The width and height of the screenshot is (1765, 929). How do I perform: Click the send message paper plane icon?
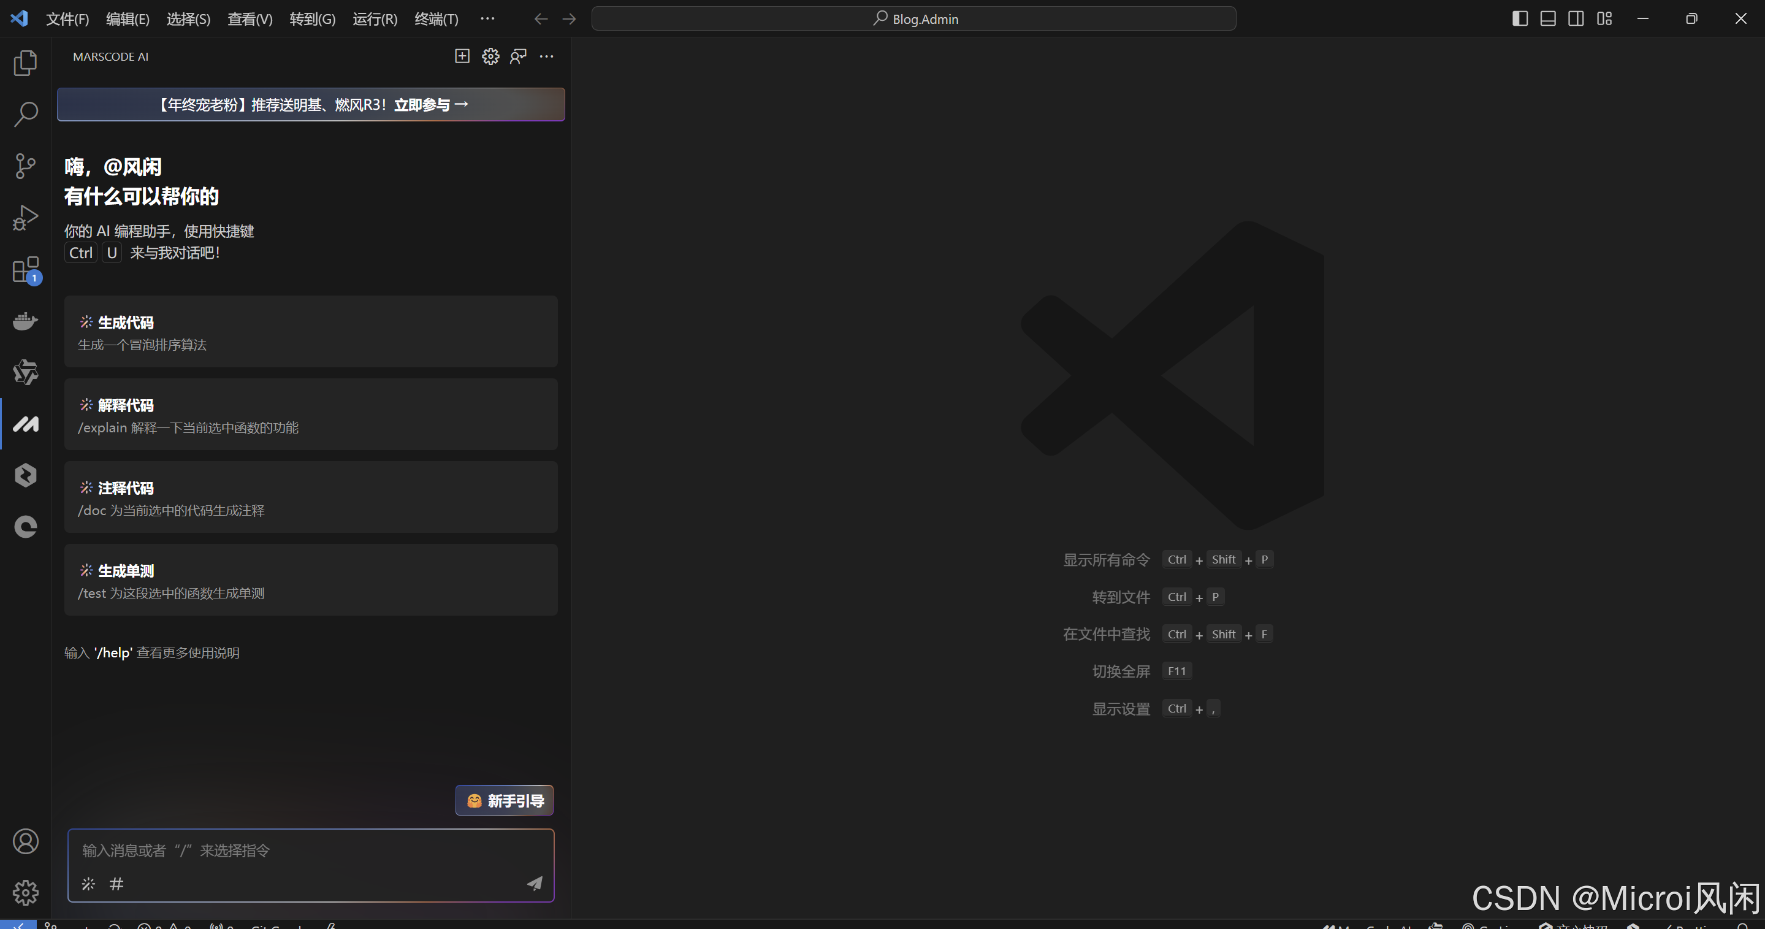(535, 884)
